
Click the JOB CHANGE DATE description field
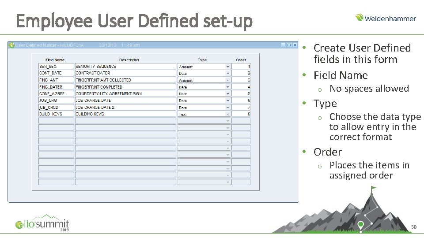125,100
